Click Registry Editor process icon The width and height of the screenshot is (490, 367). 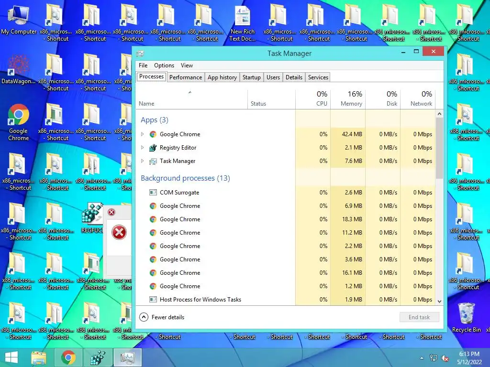point(153,148)
